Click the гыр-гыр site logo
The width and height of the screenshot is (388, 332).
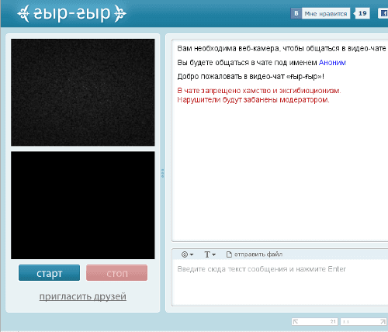point(71,13)
